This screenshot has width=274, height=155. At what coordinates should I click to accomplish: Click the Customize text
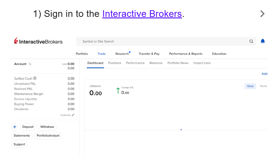click(66, 115)
